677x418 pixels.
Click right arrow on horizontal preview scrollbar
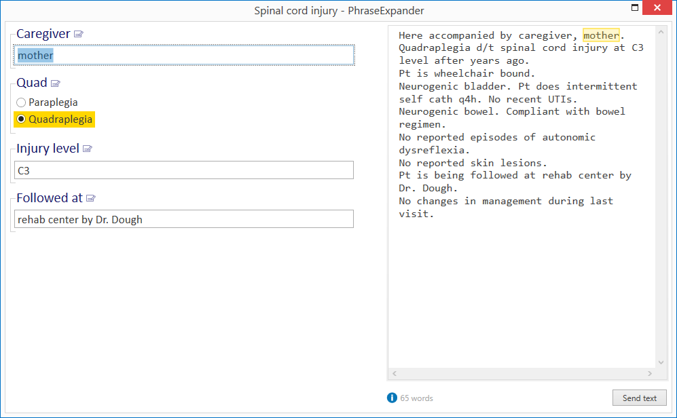[x=650, y=374]
